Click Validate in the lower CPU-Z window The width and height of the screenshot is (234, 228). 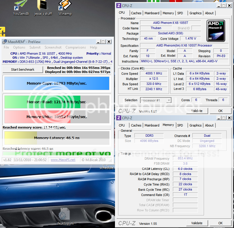click(197, 223)
